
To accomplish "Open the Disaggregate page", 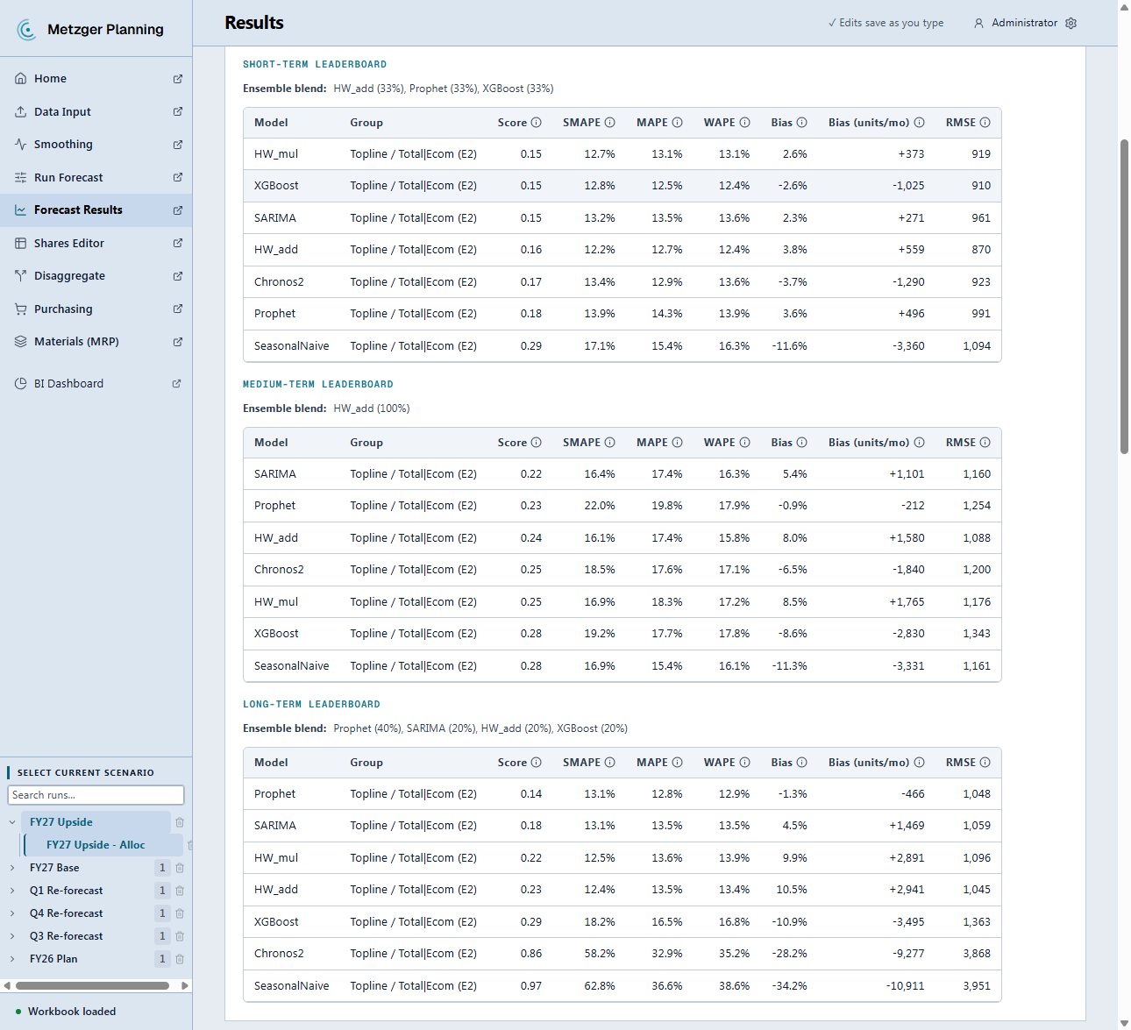I will coord(96,276).
